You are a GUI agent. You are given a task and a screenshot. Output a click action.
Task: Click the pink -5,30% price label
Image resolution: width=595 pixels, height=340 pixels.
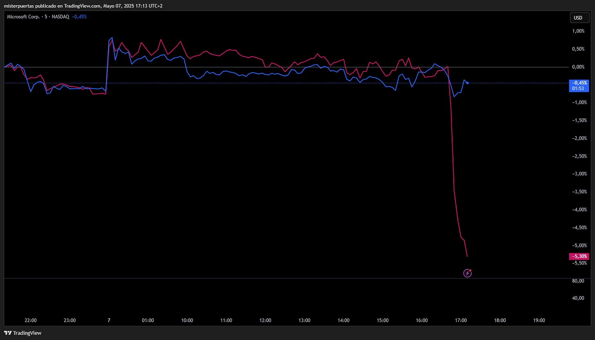click(x=579, y=256)
